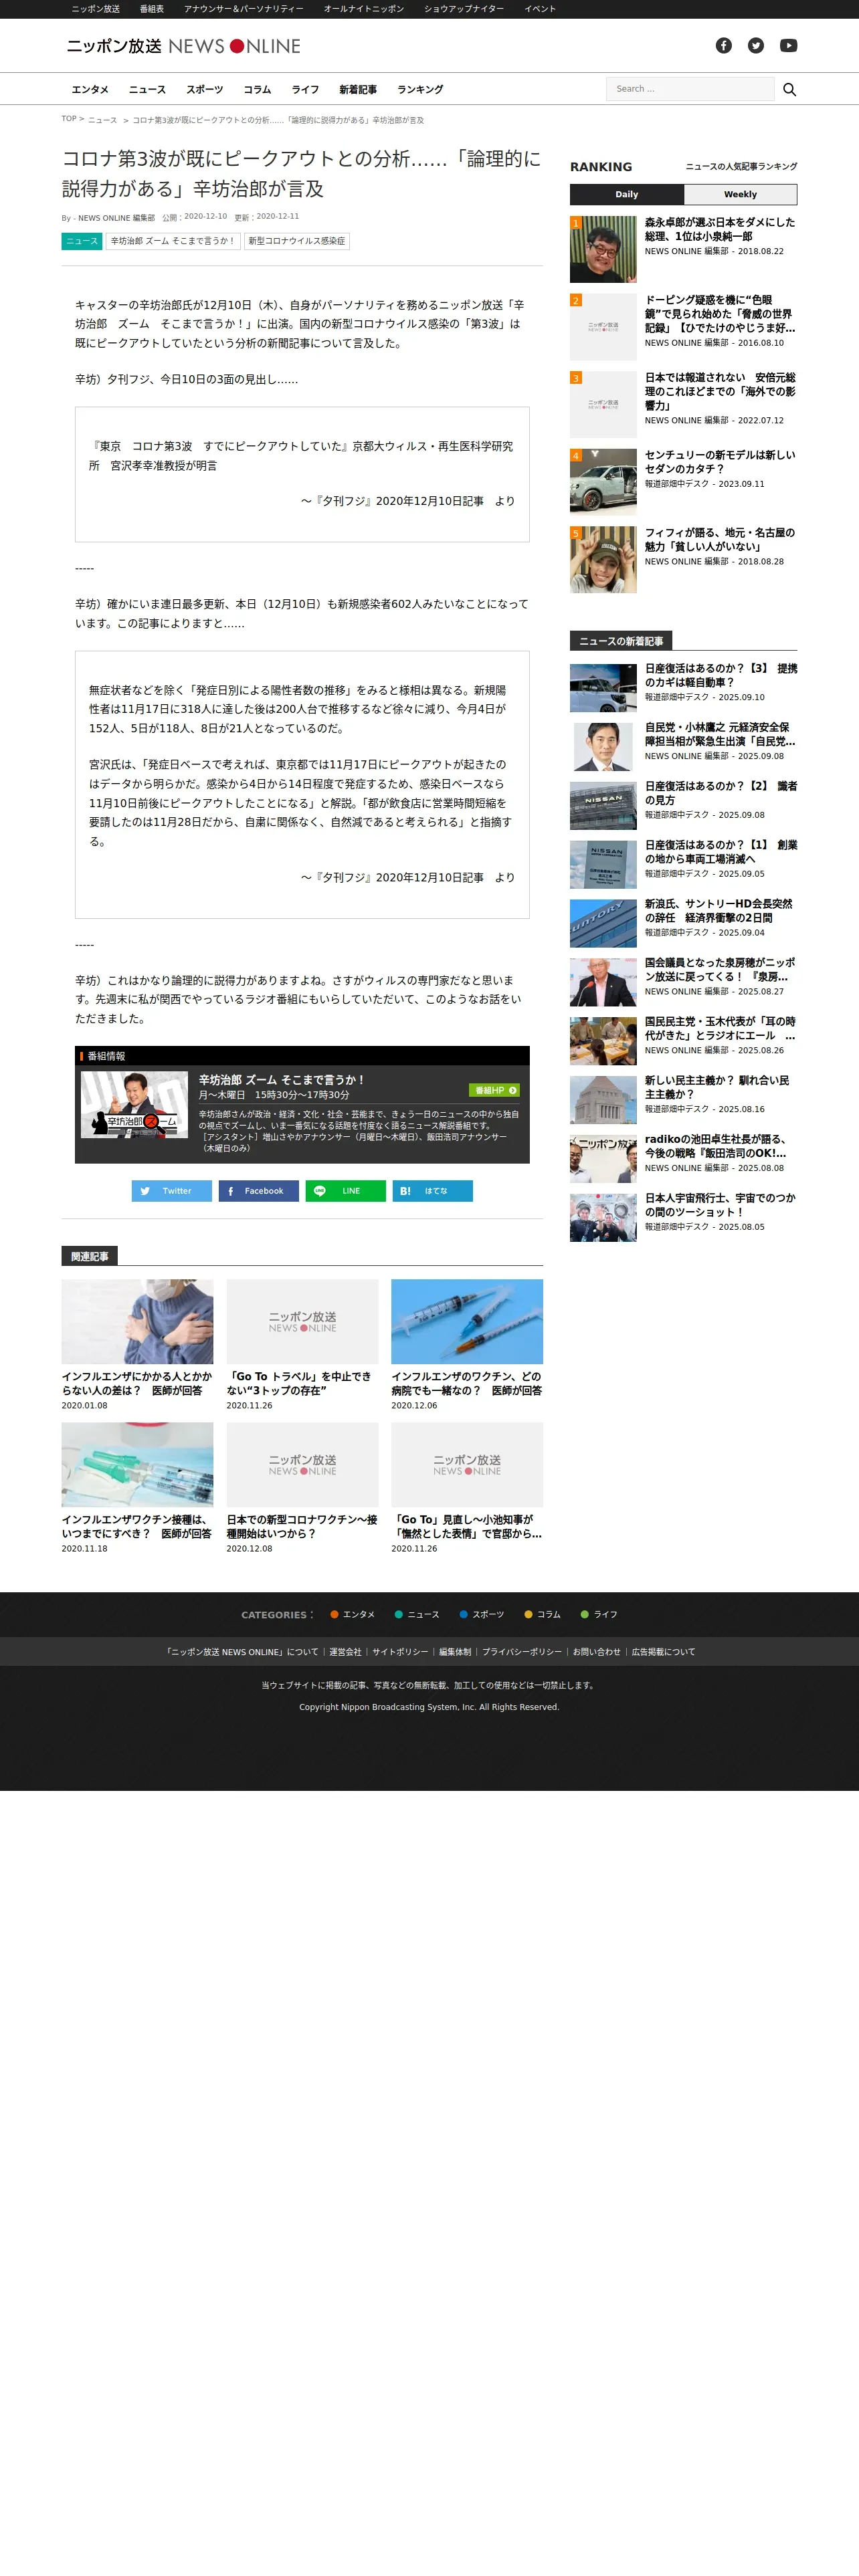This screenshot has height=2576, width=859.
Task: Switch ranking to Weekly tab
Action: point(740,194)
